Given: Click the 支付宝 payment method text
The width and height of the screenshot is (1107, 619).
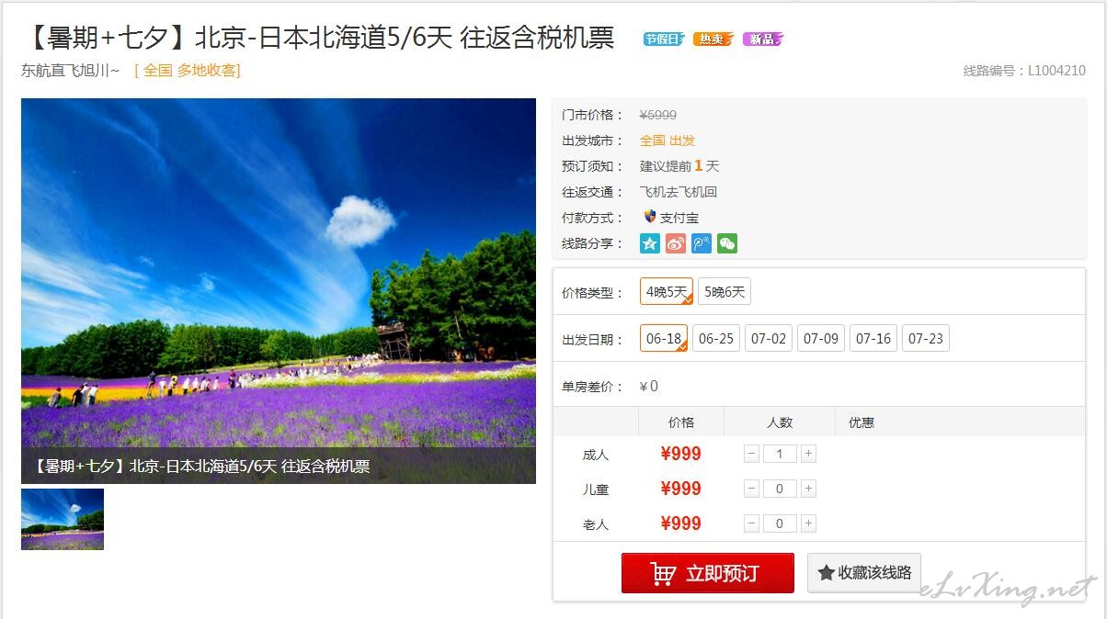Looking at the screenshot, I should click(679, 218).
